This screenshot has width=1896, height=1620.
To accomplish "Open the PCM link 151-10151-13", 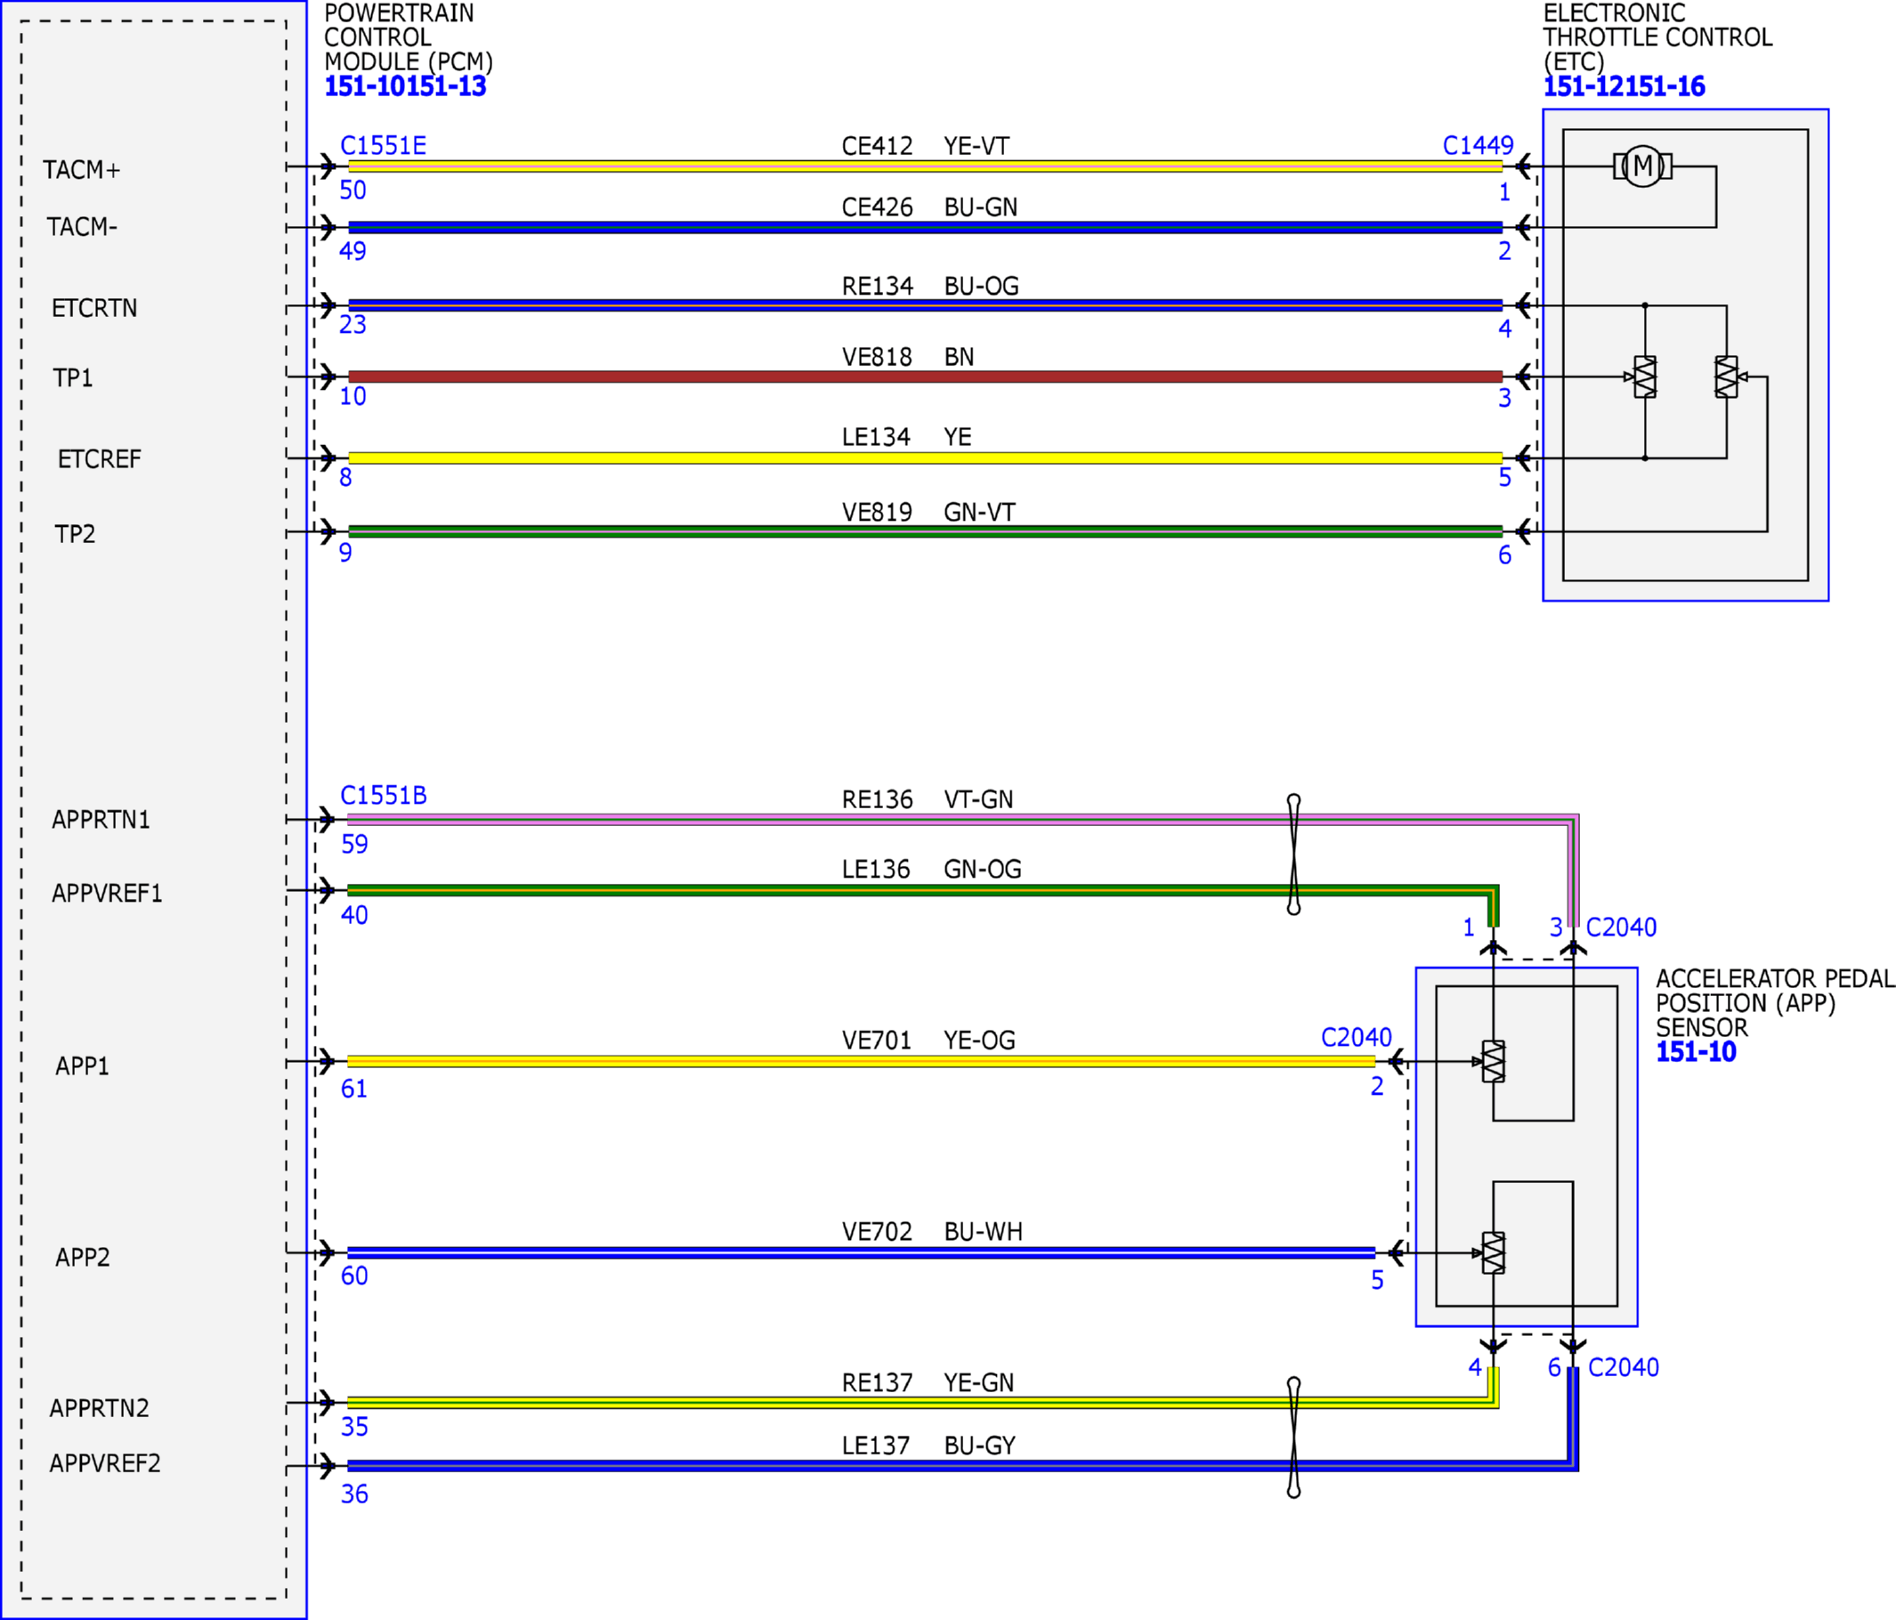I will [404, 86].
